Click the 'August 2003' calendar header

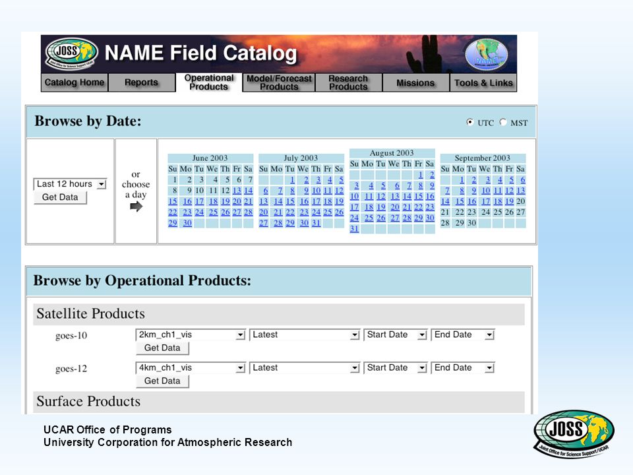pos(392,153)
